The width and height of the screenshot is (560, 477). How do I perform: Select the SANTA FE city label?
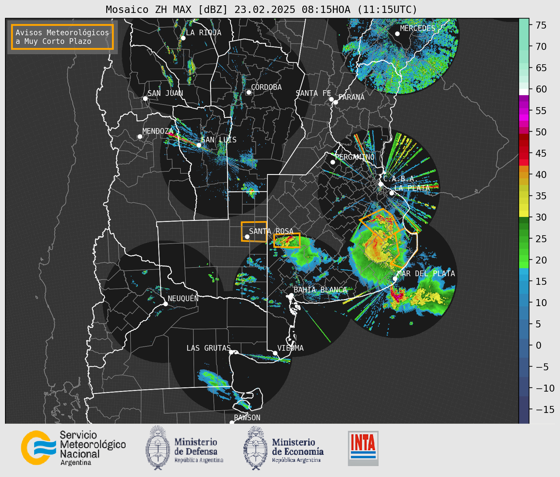313,93
